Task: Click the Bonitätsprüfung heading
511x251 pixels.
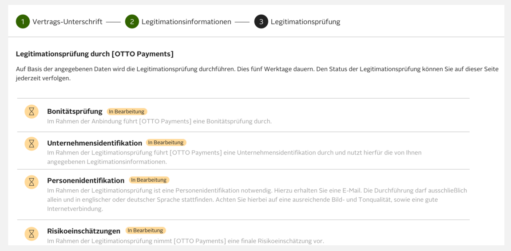Action: tap(75, 112)
